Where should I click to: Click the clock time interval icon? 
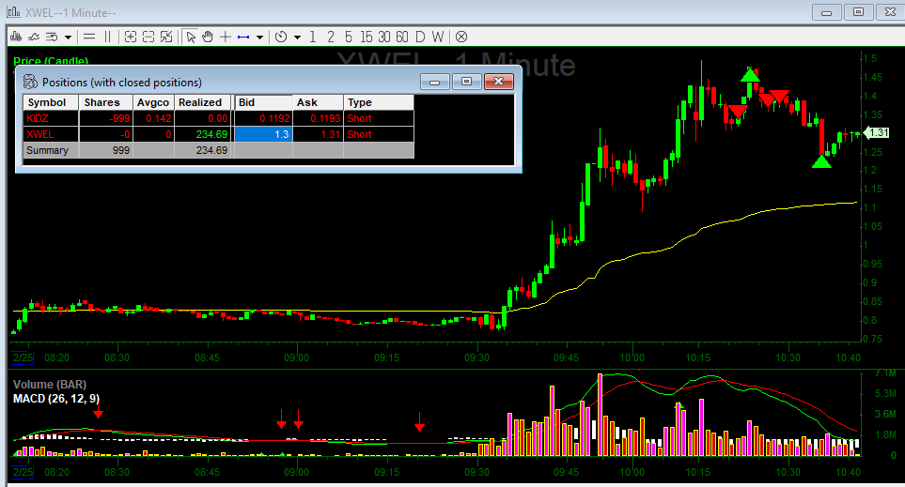(281, 37)
